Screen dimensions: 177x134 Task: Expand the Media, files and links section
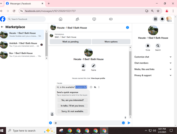[153, 69]
